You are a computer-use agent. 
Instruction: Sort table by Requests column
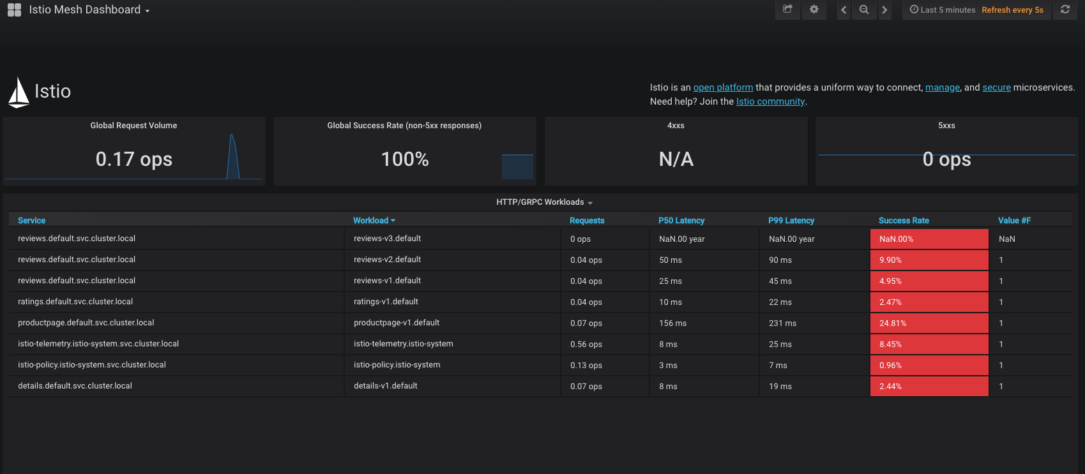click(587, 221)
